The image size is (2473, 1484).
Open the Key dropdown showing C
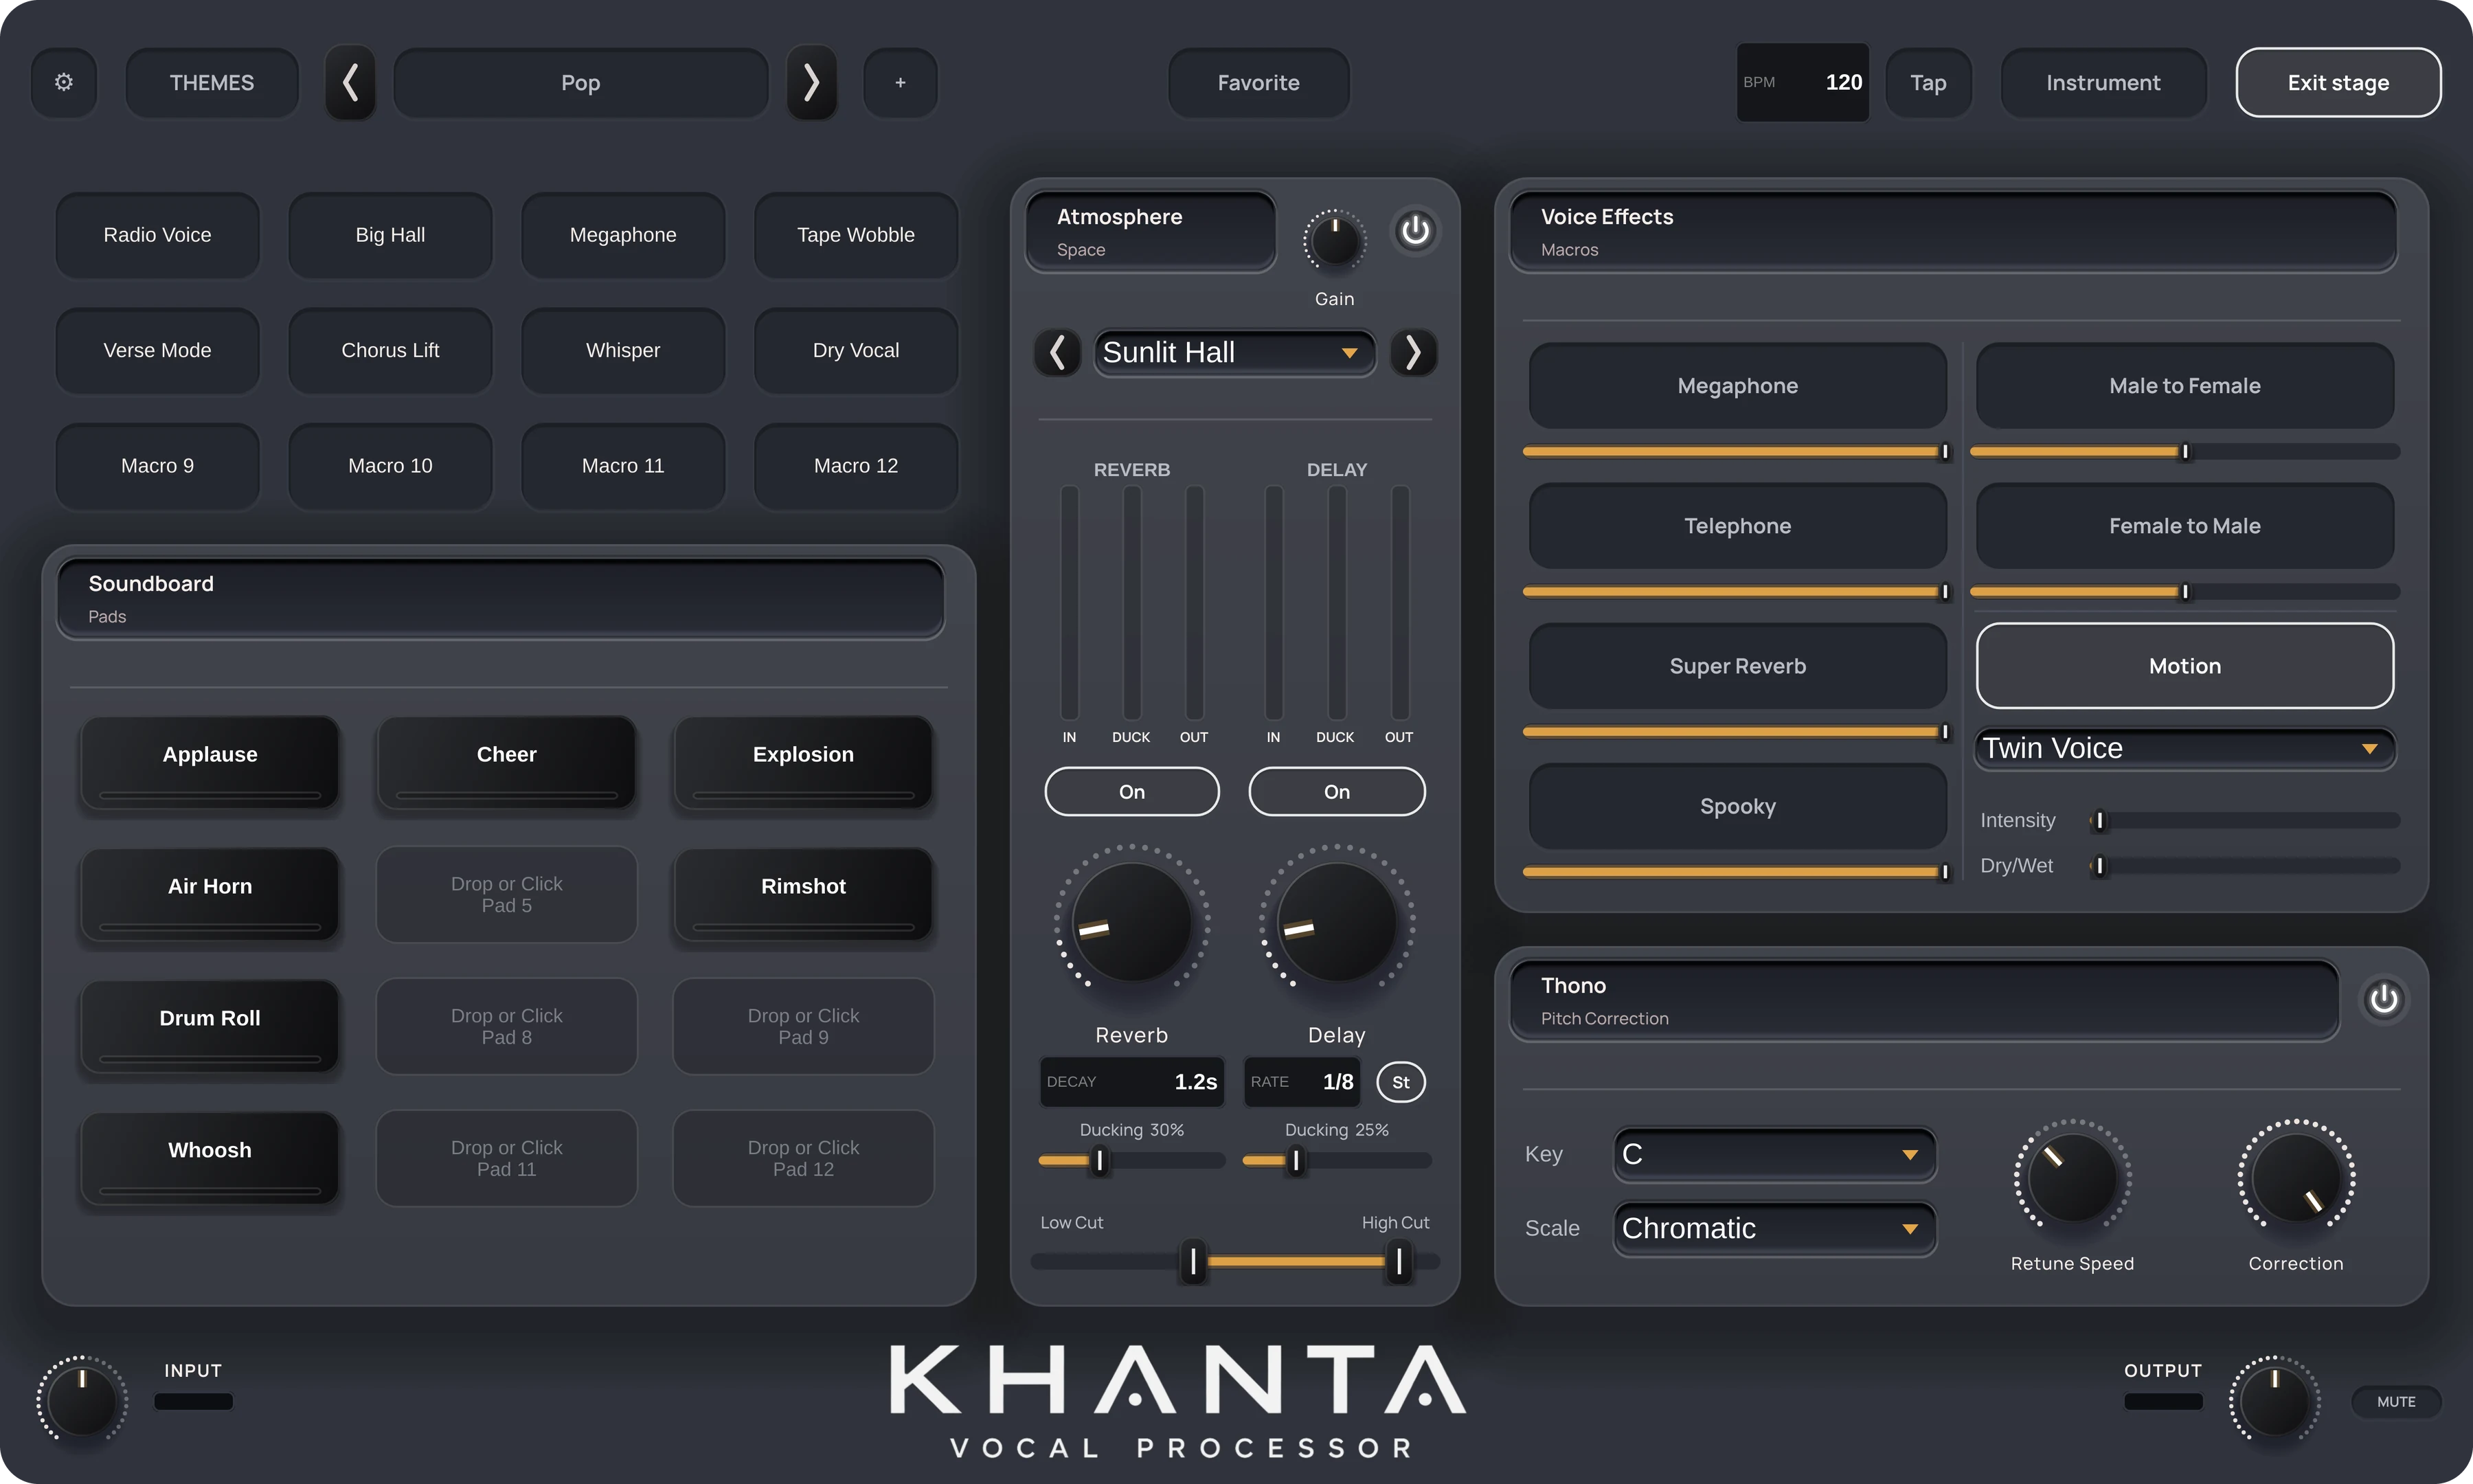coord(1774,1154)
